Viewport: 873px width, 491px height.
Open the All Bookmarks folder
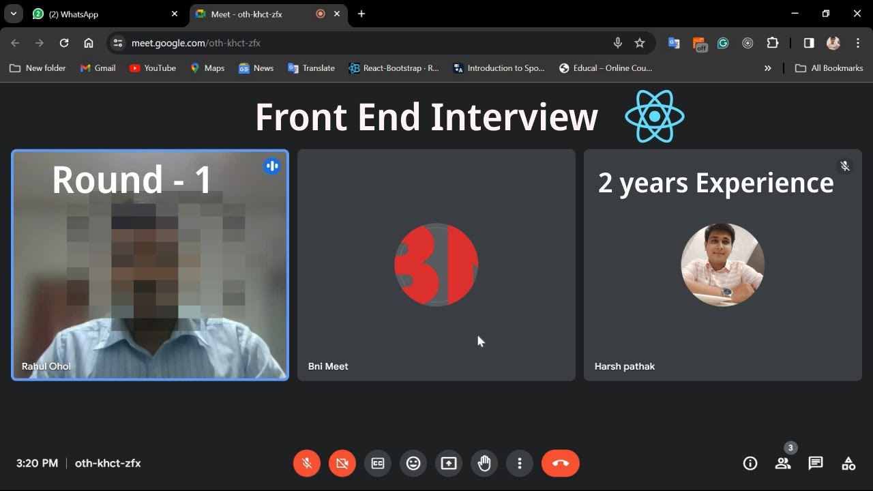tap(829, 68)
